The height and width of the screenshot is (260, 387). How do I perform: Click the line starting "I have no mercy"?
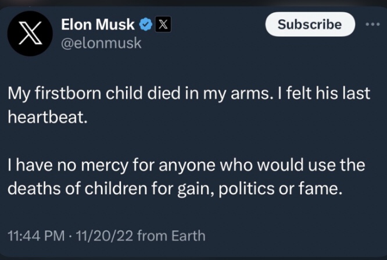(x=185, y=167)
